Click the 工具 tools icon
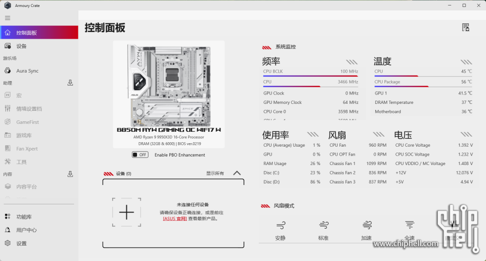 [8, 162]
